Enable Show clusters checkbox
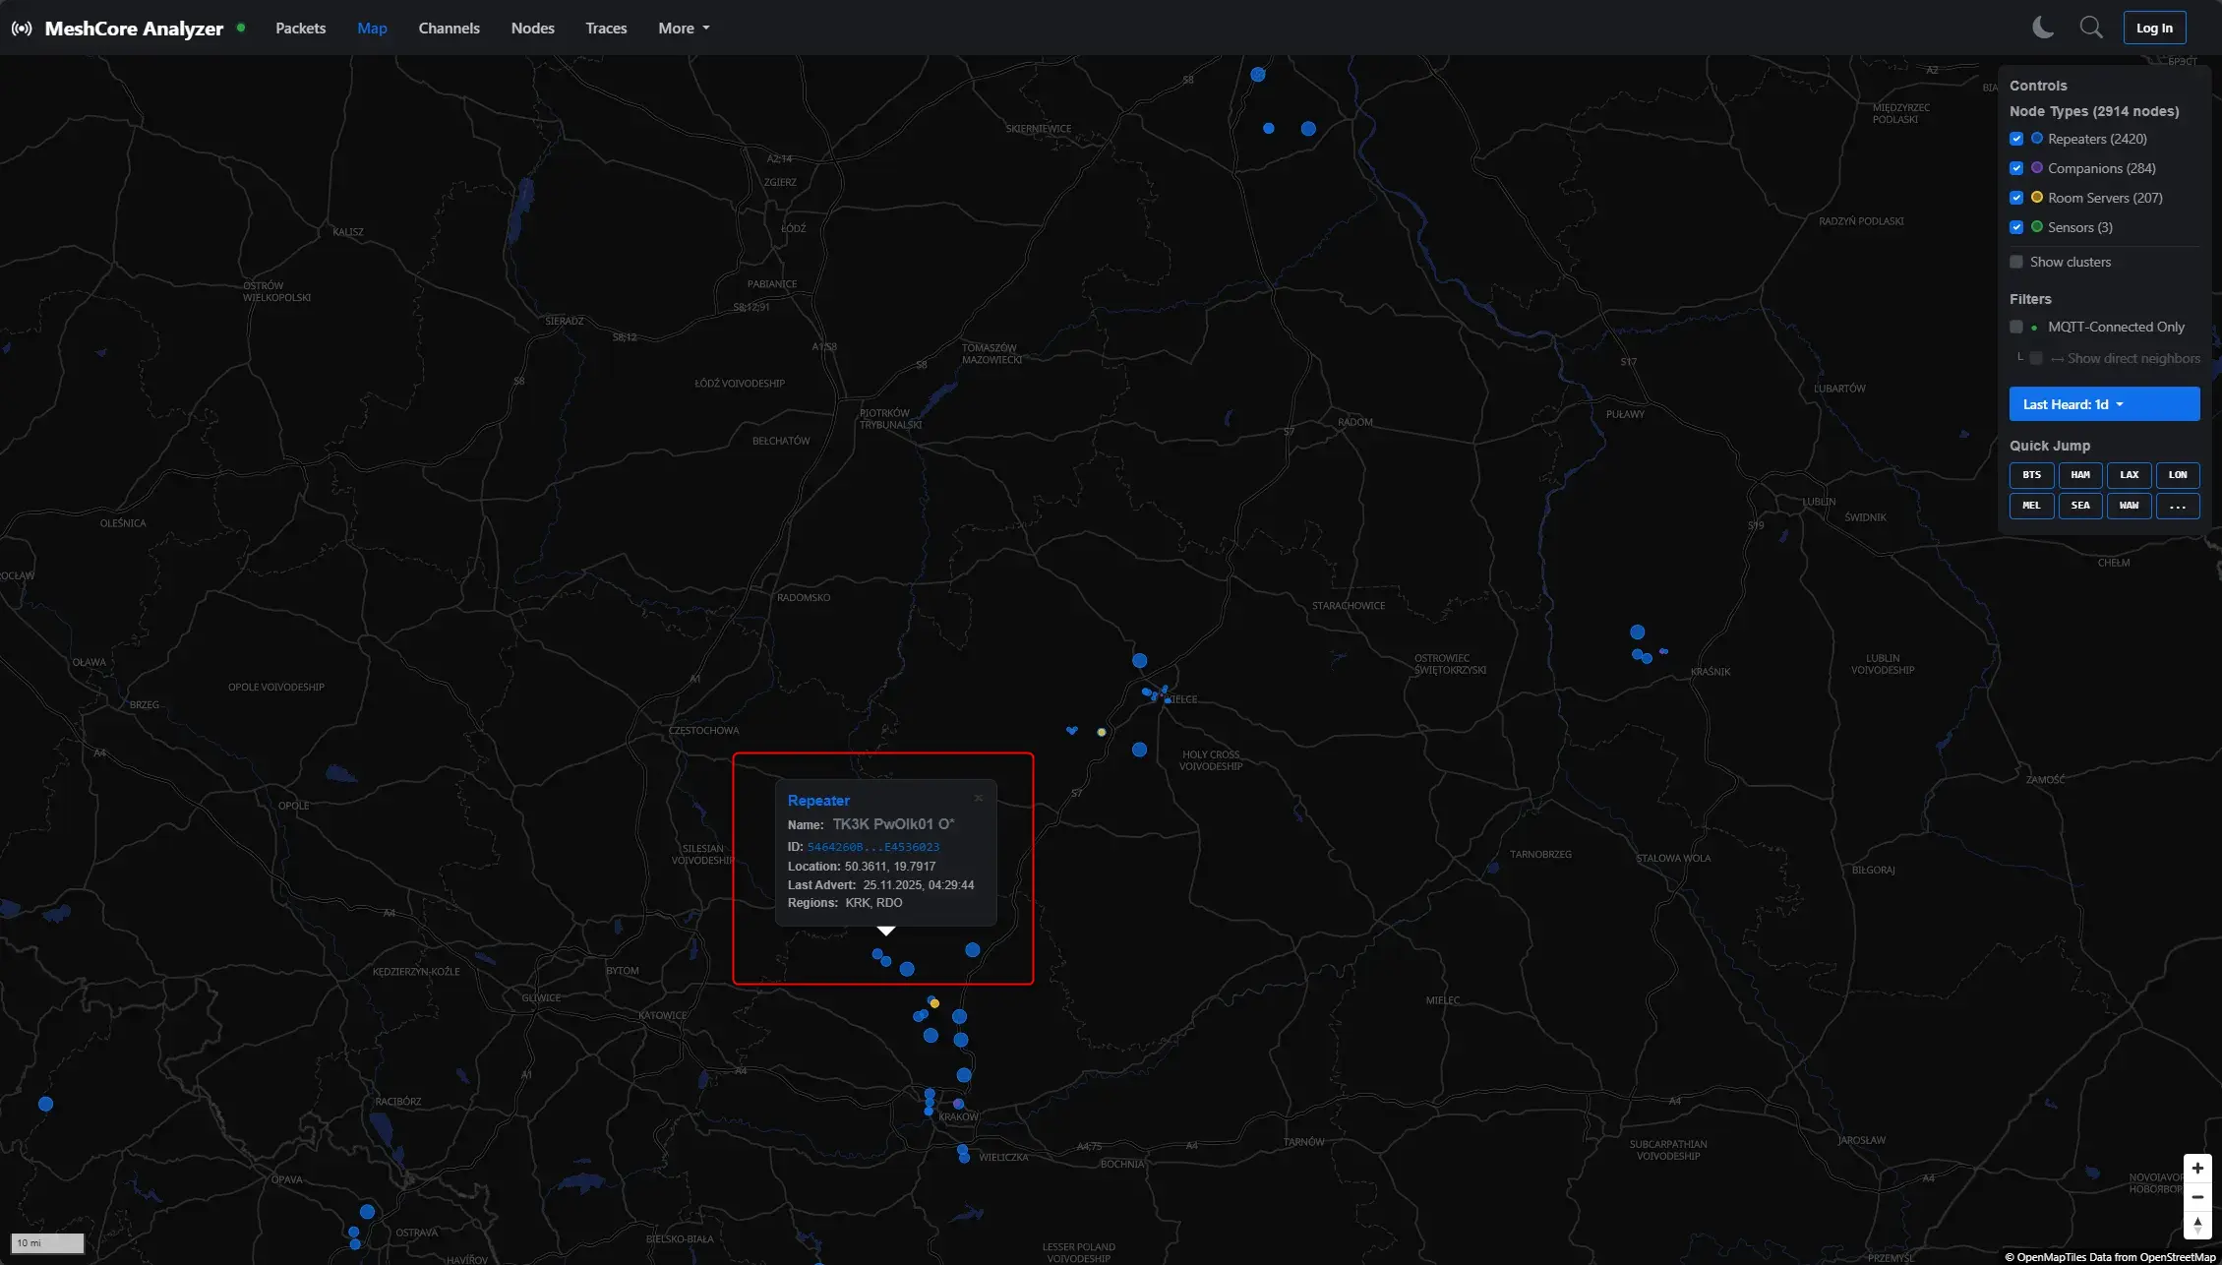The width and height of the screenshot is (2222, 1265). [x=2016, y=262]
